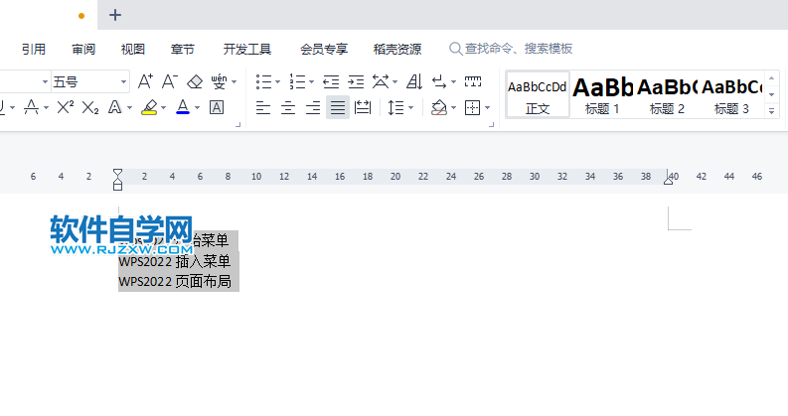The height and width of the screenshot is (416, 788).
Task: Clear formatting with the eraser icon
Action: click(195, 81)
